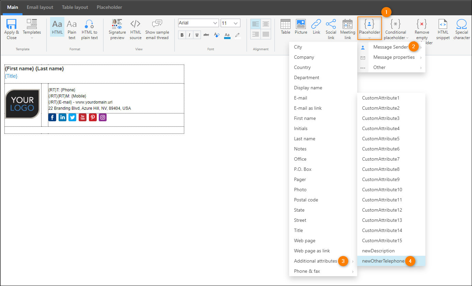The height and width of the screenshot is (286, 472).
Task: Switch to the Main tab
Action: pos(13,7)
